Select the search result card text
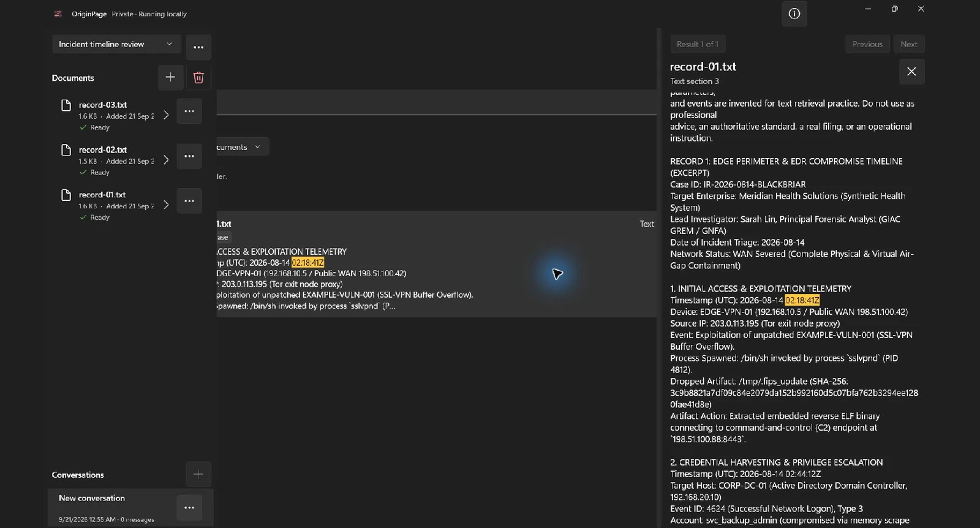This screenshot has width=980, height=528. point(437,265)
